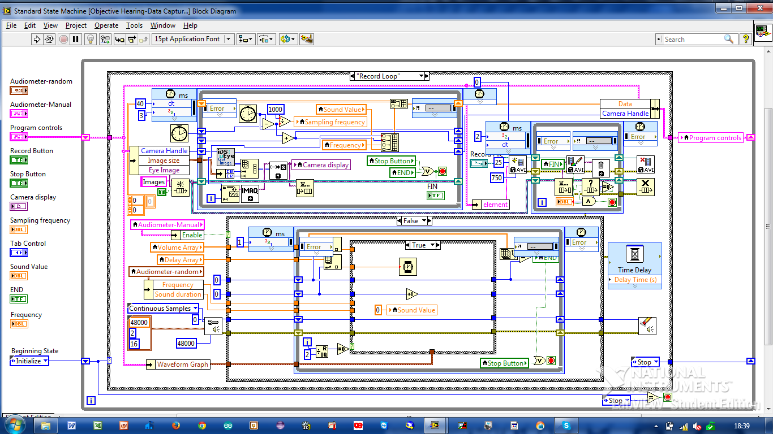Toggle Retain Wire Values button

(x=105, y=39)
